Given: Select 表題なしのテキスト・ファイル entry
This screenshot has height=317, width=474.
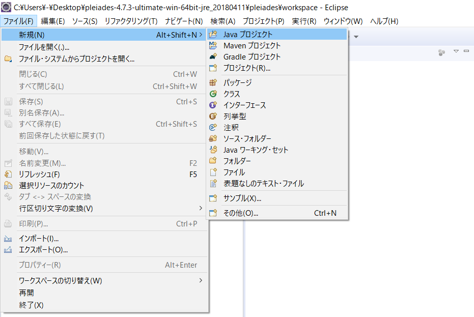Looking at the screenshot, I should tap(277, 183).
